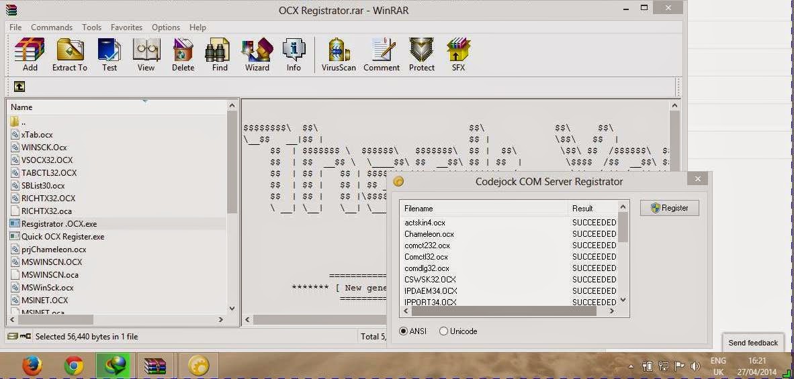
Task: Open Firefox from the taskbar
Action: 32,366
